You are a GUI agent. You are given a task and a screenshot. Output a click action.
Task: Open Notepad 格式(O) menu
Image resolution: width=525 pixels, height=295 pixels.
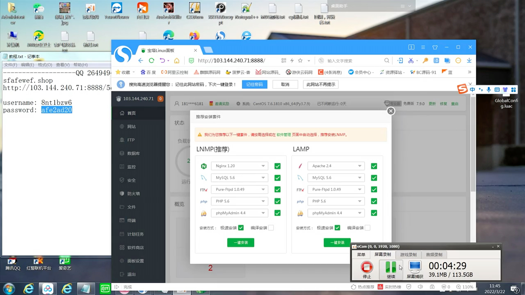click(x=45, y=65)
